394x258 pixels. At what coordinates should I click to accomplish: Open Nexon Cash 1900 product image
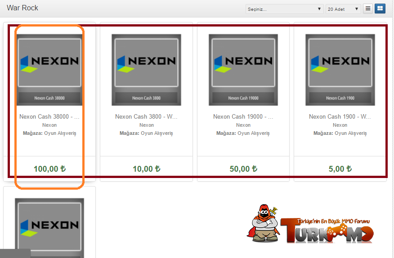(340, 70)
